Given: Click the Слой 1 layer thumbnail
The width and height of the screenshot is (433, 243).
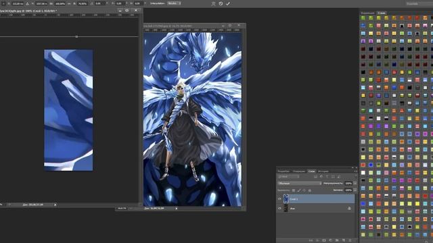Looking at the screenshot, I should pyautogui.click(x=286, y=198).
